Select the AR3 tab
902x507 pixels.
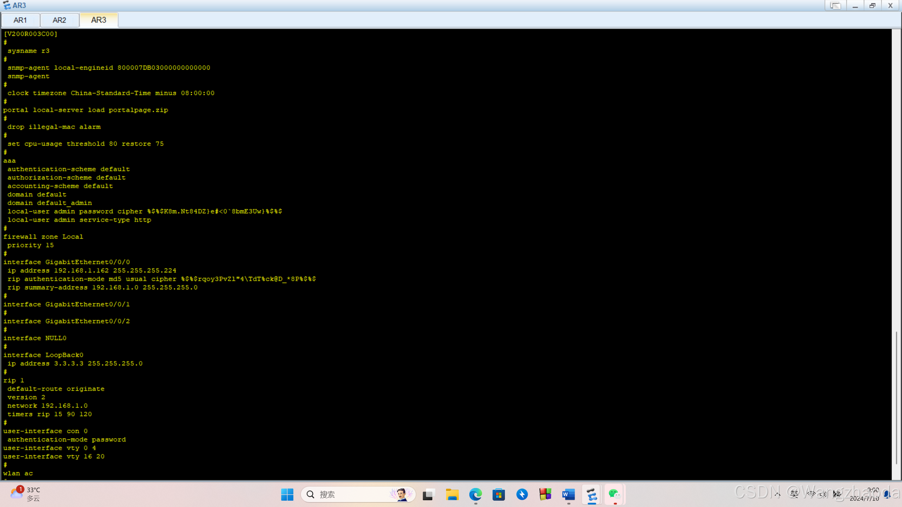(x=99, y=20)
